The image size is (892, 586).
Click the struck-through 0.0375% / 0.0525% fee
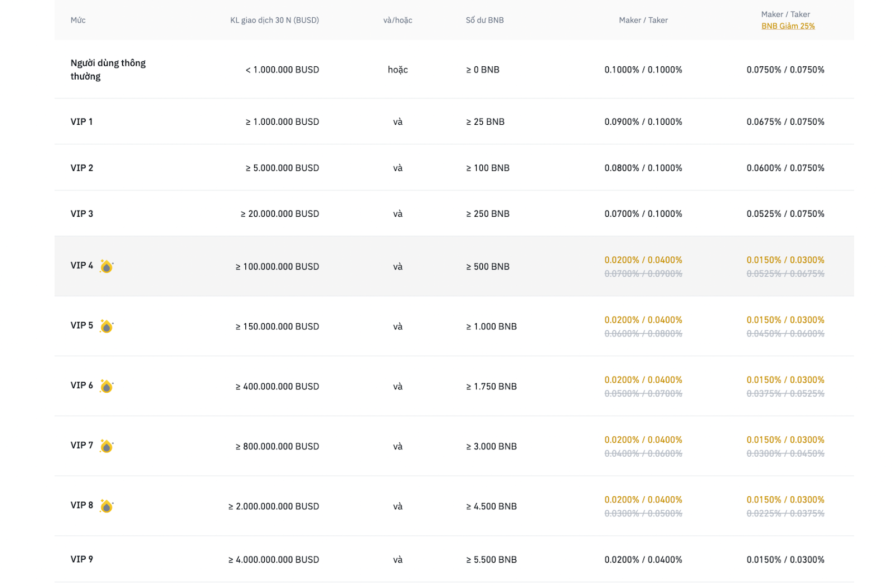785,393
